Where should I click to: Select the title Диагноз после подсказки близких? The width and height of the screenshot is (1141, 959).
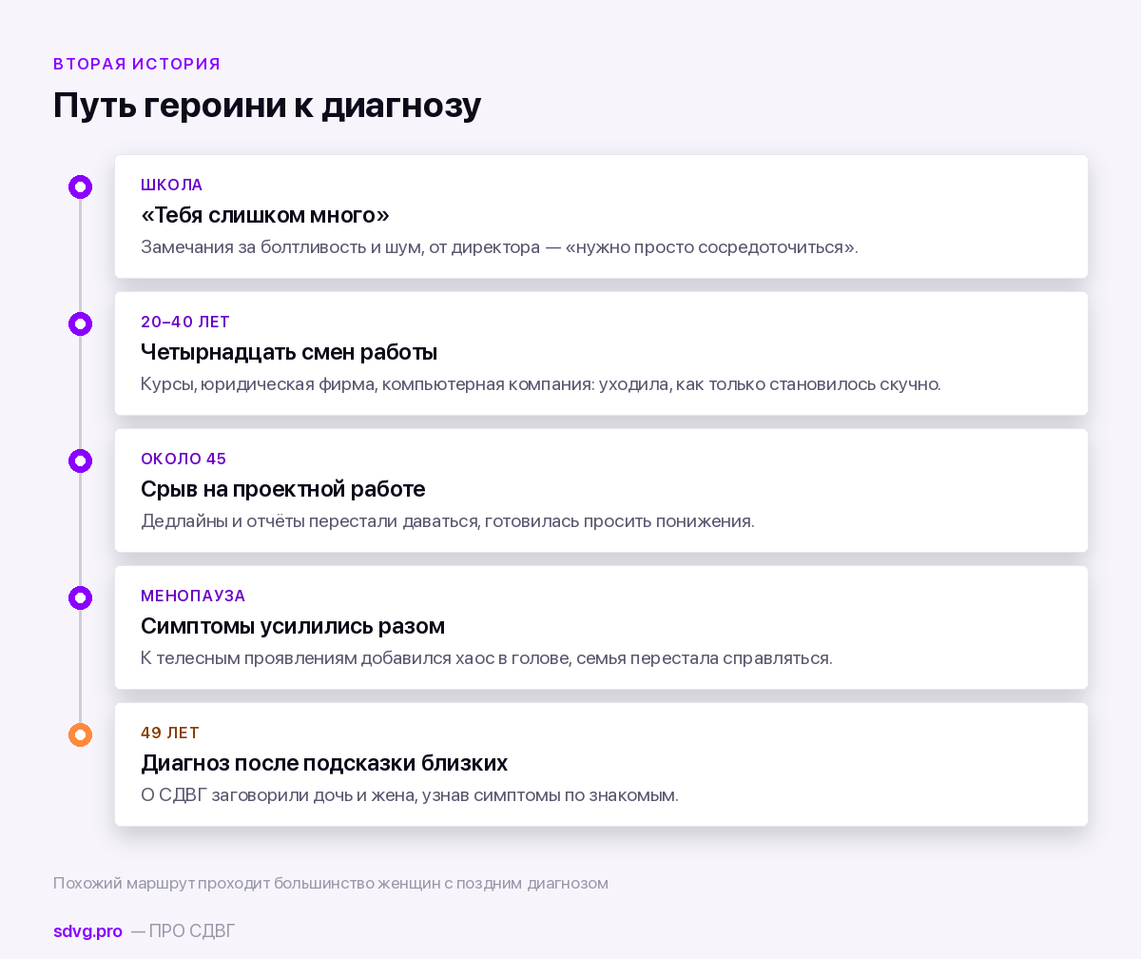(x=324, y=763)
